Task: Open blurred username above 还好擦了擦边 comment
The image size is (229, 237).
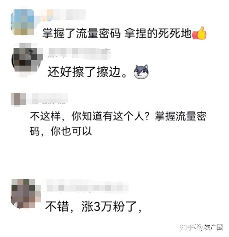Action: (x=79, y=53)
